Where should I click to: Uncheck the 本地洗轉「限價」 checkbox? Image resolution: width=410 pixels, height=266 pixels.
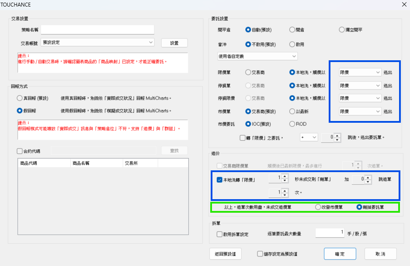pyautogui.click(x=219, y=180)
